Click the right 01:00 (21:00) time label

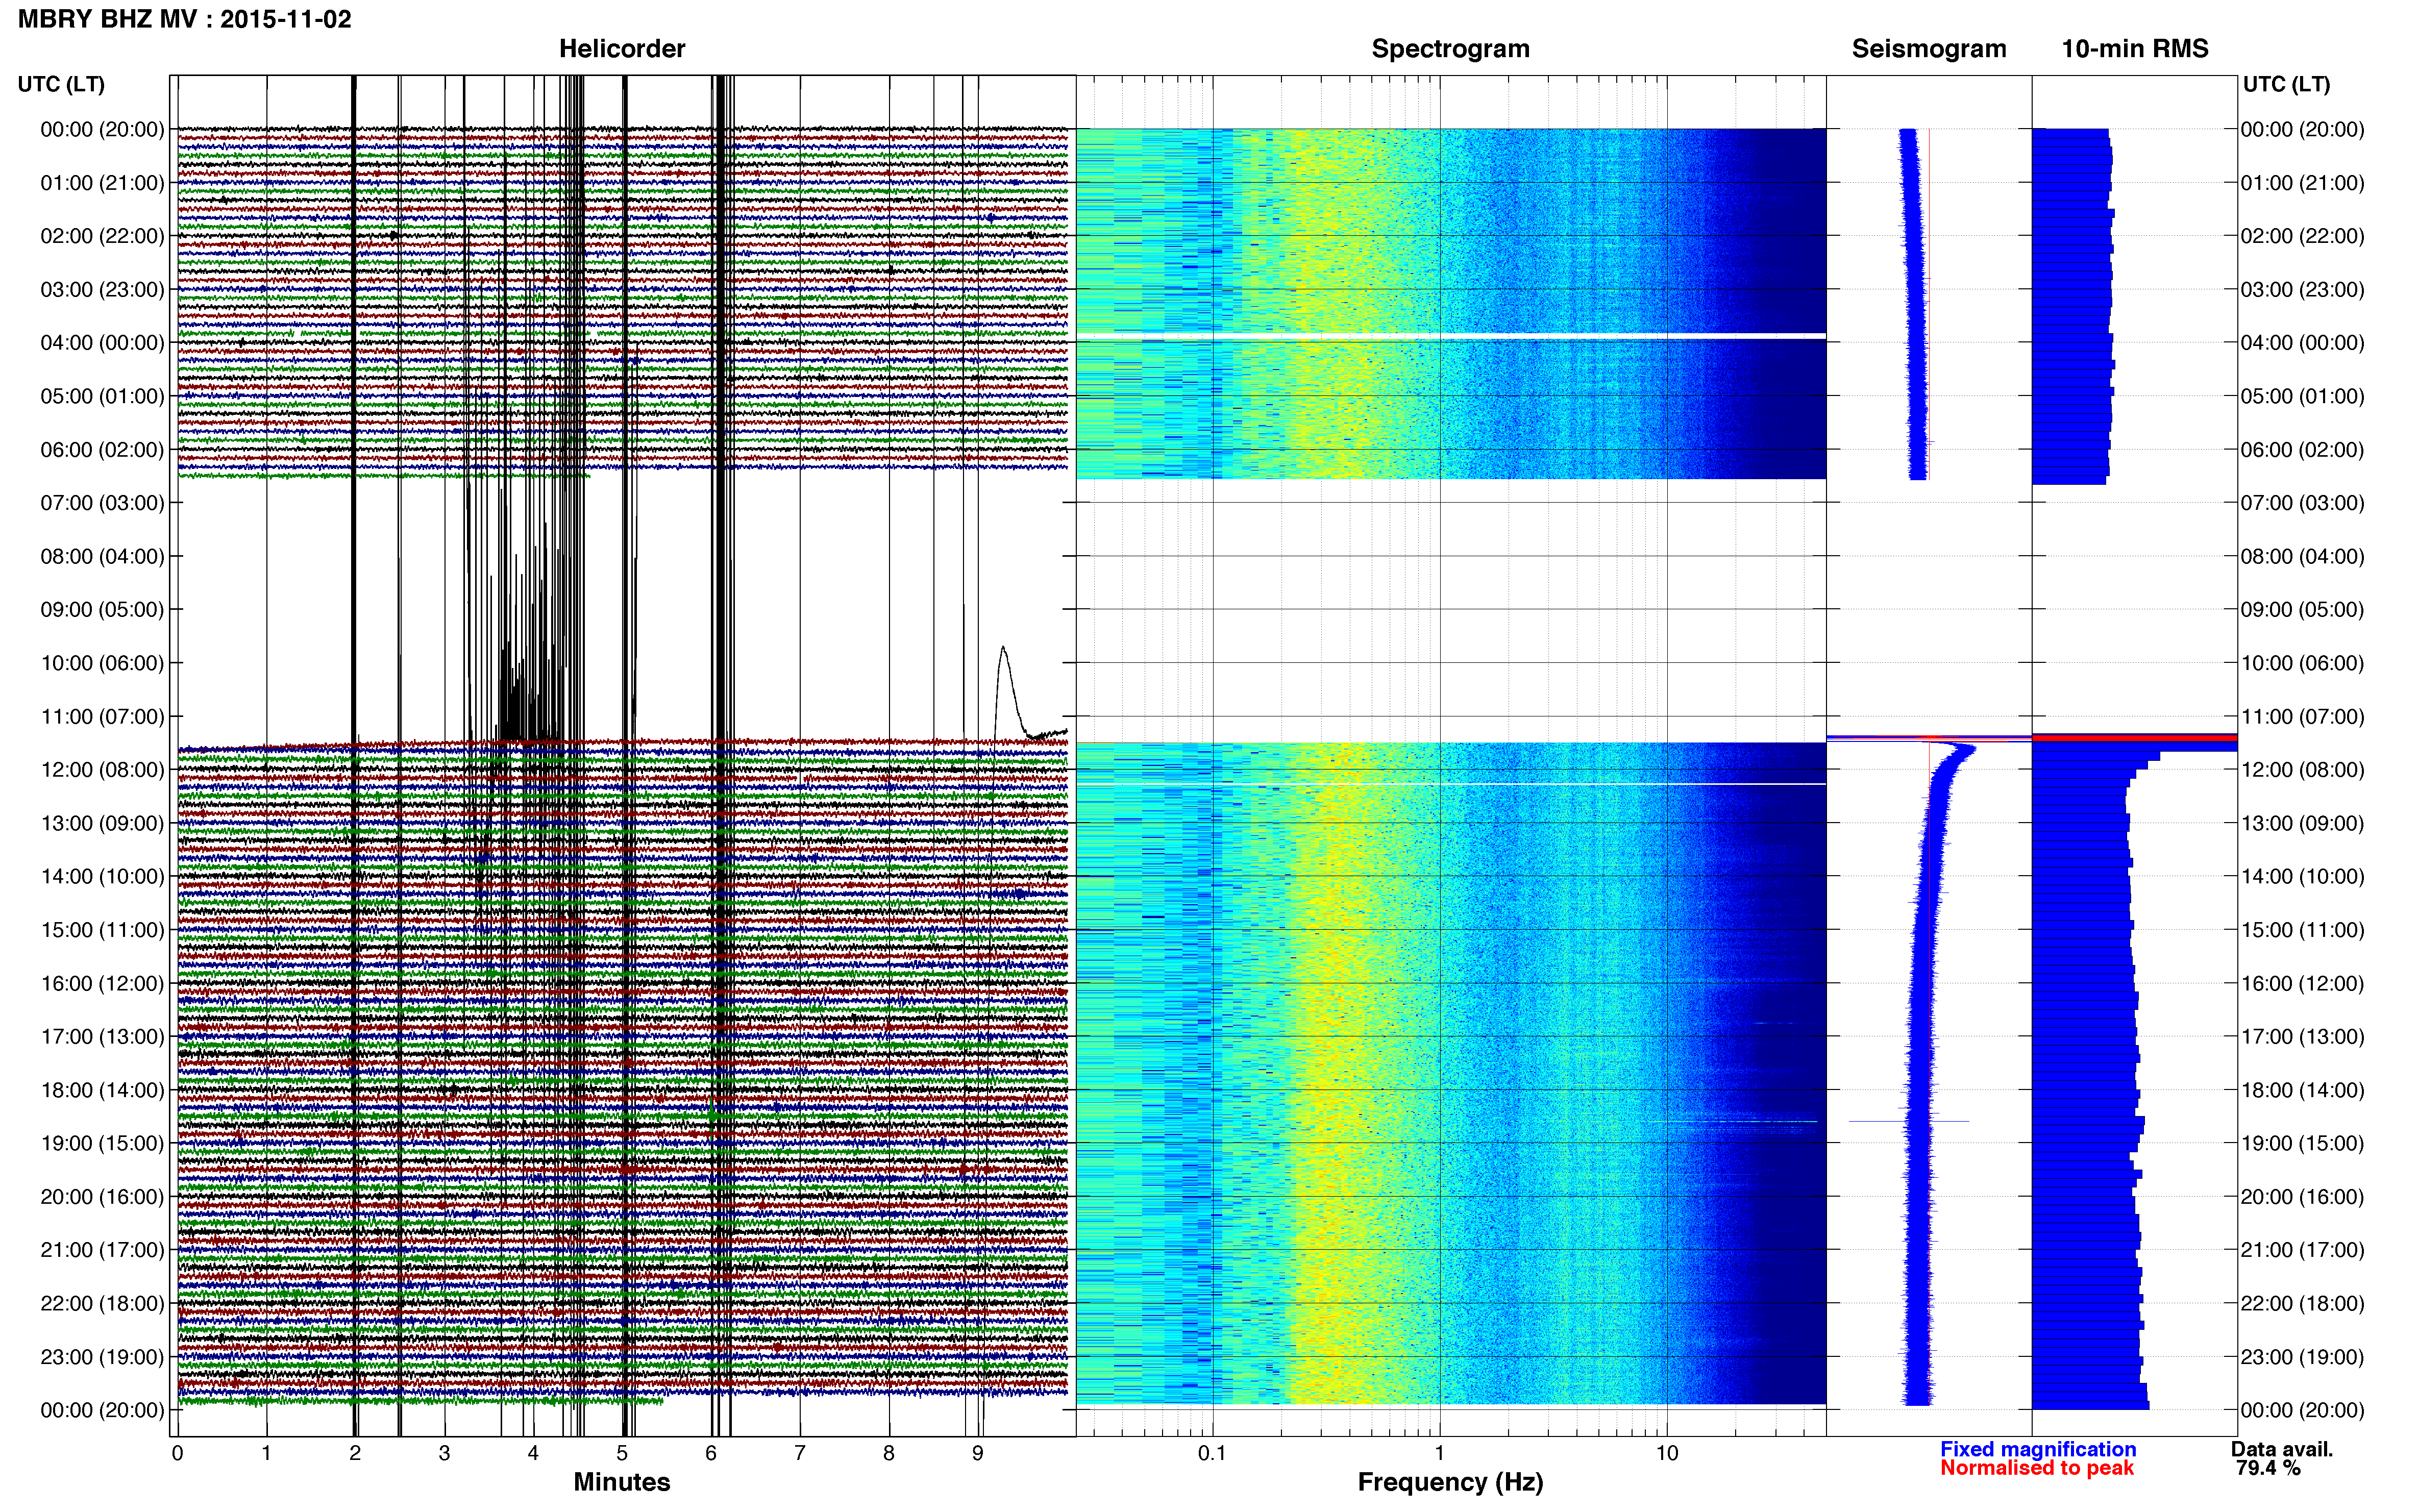pyautogui.click(x=2303, y=182)
